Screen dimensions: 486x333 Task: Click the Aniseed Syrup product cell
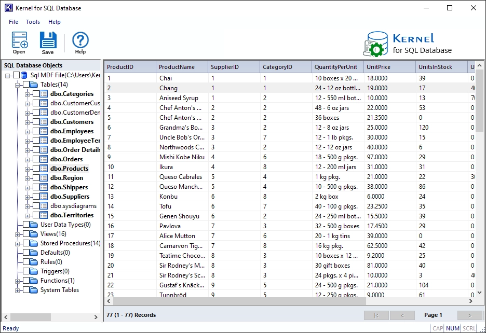[182, 98]
